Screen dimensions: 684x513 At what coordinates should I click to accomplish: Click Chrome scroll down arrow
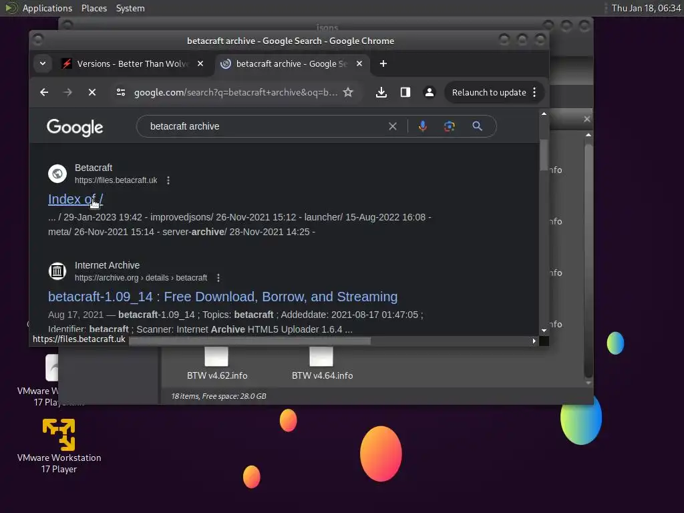pyautogui.click(x=544, y=331)
